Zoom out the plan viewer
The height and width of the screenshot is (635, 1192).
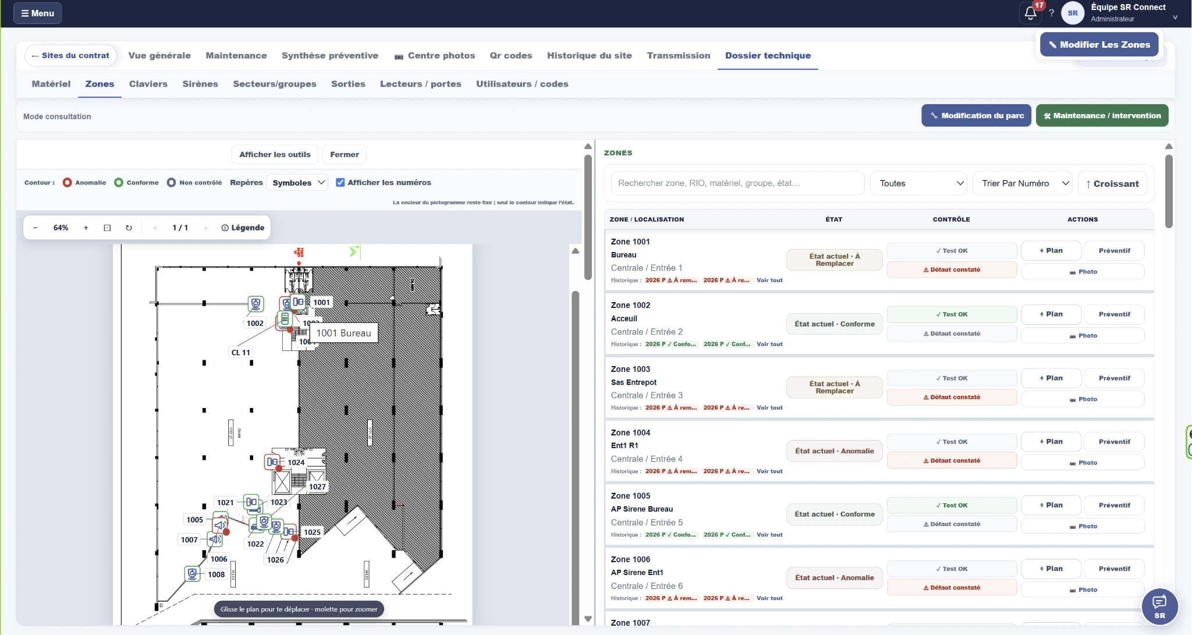point(35,228)
